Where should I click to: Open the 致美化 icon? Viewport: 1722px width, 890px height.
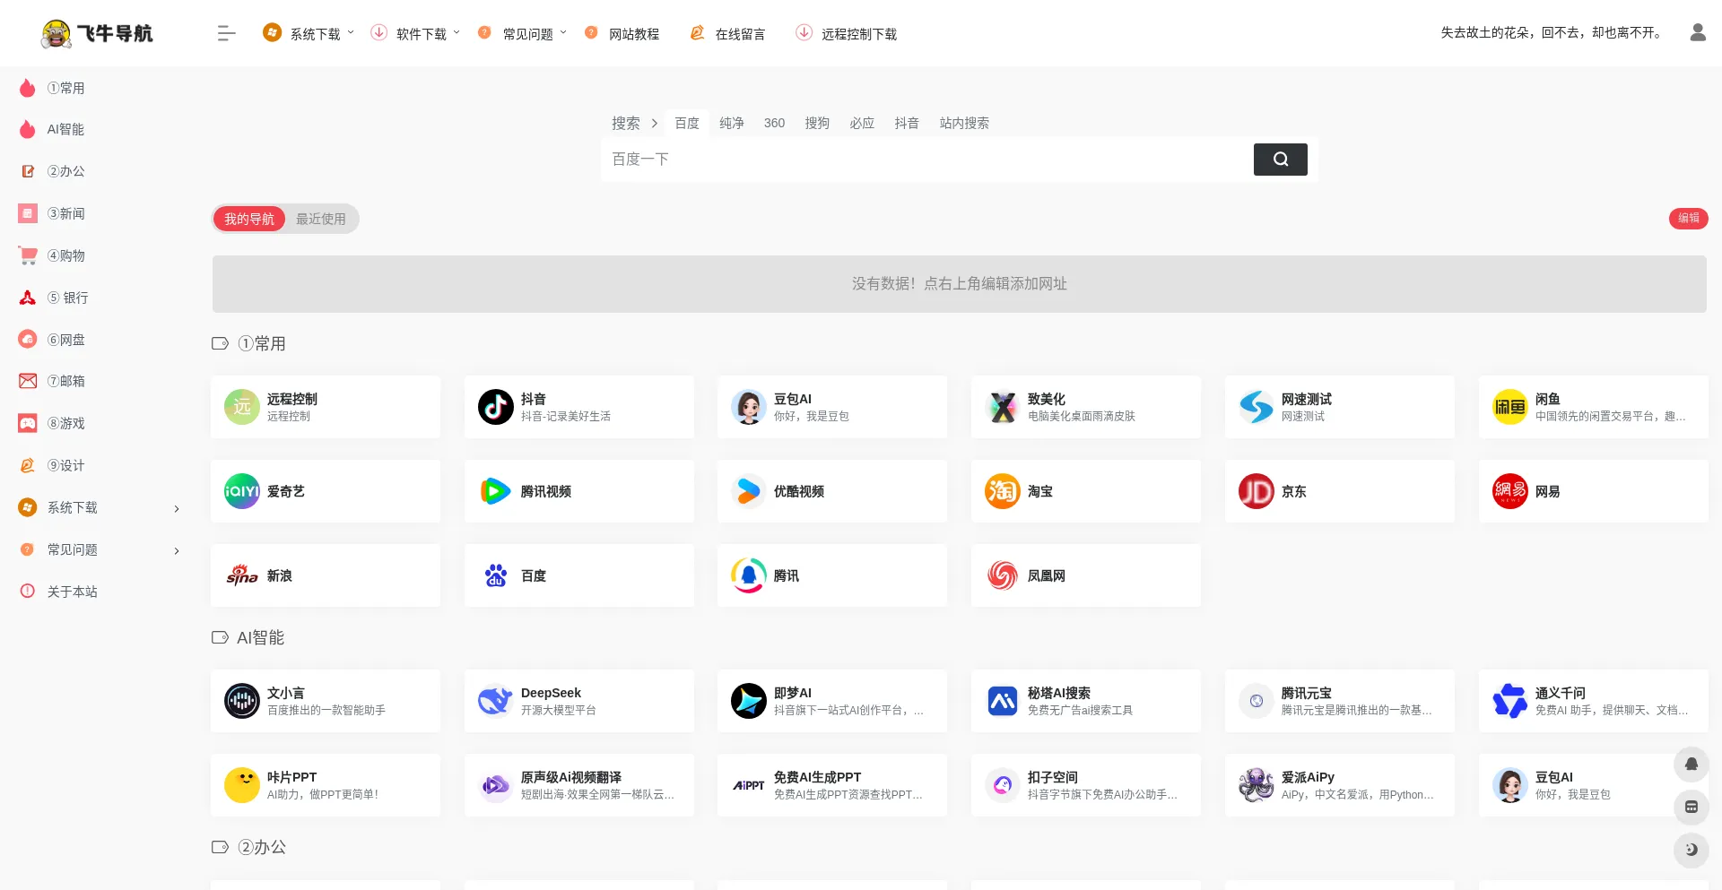point(1002,407)
